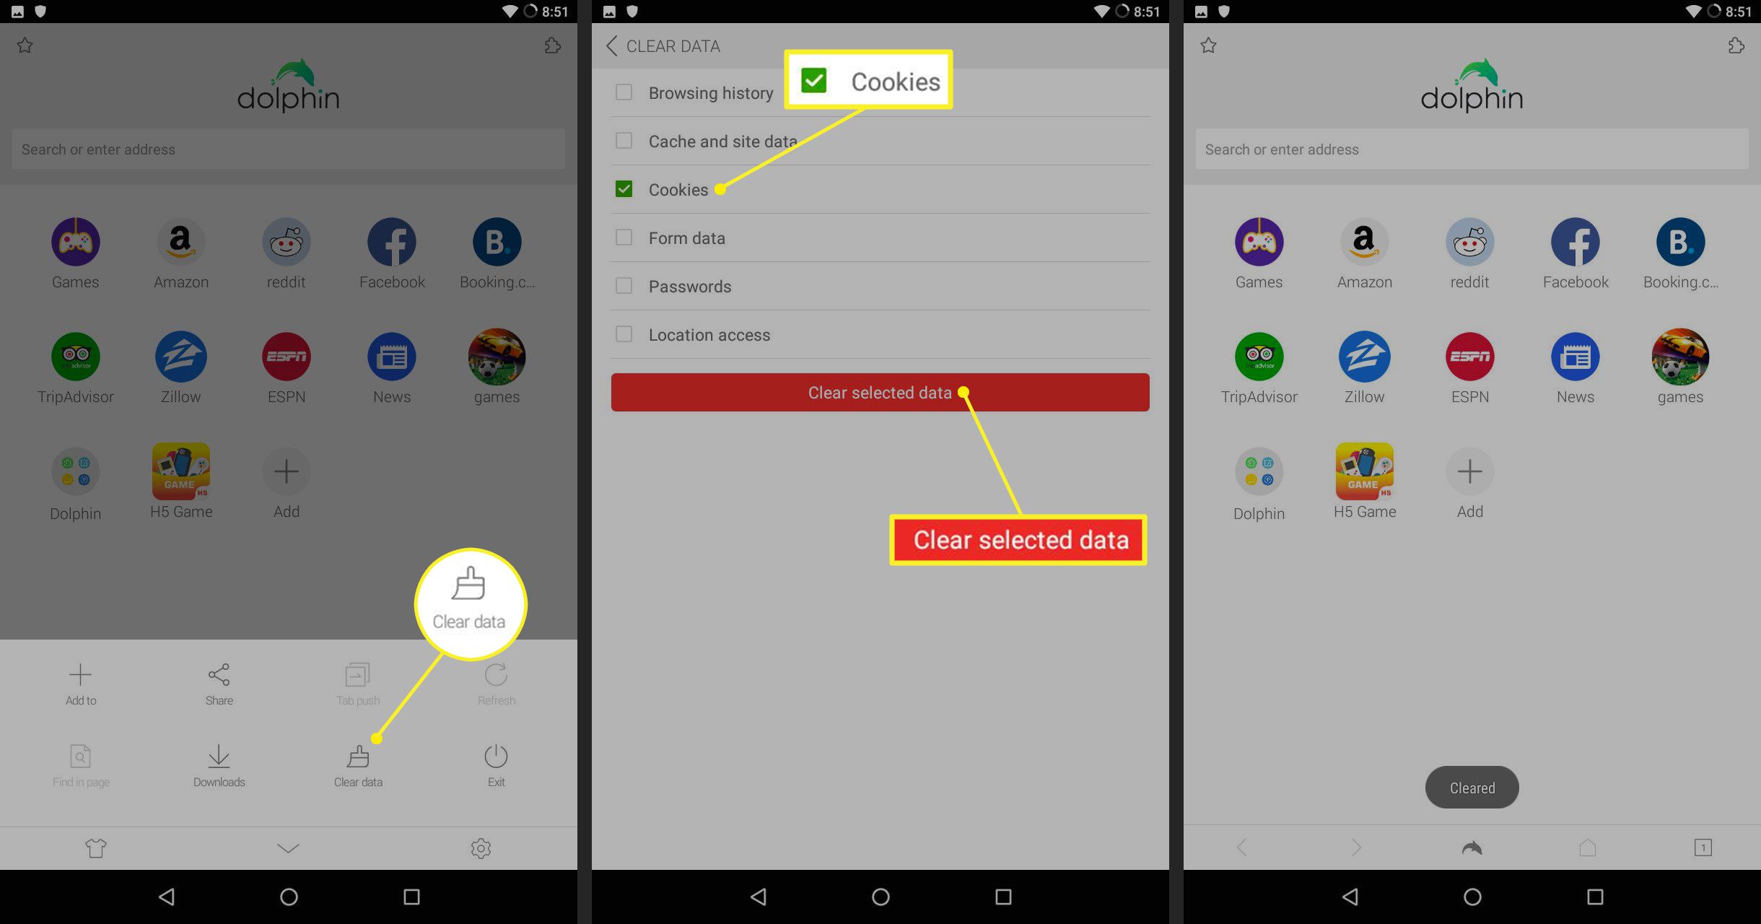Toggle the Browsing history checkbox

point(623,92)
